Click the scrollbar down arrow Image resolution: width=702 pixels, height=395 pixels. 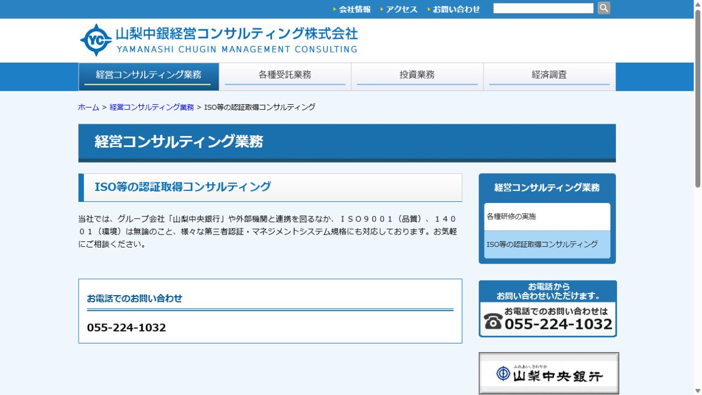(698, 391)
